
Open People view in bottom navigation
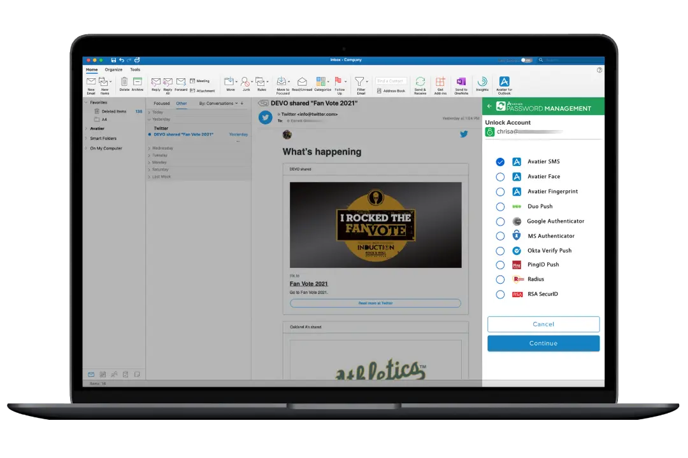[x=114, y=374]
